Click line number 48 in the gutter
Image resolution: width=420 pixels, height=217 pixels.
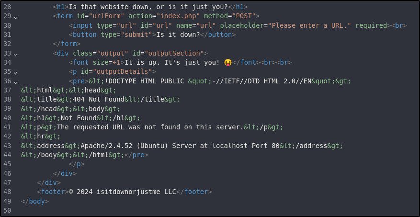point(7,192)
